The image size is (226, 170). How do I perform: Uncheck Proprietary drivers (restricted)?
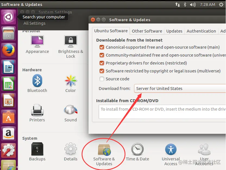pyautogui.click(x=102, y=63)
